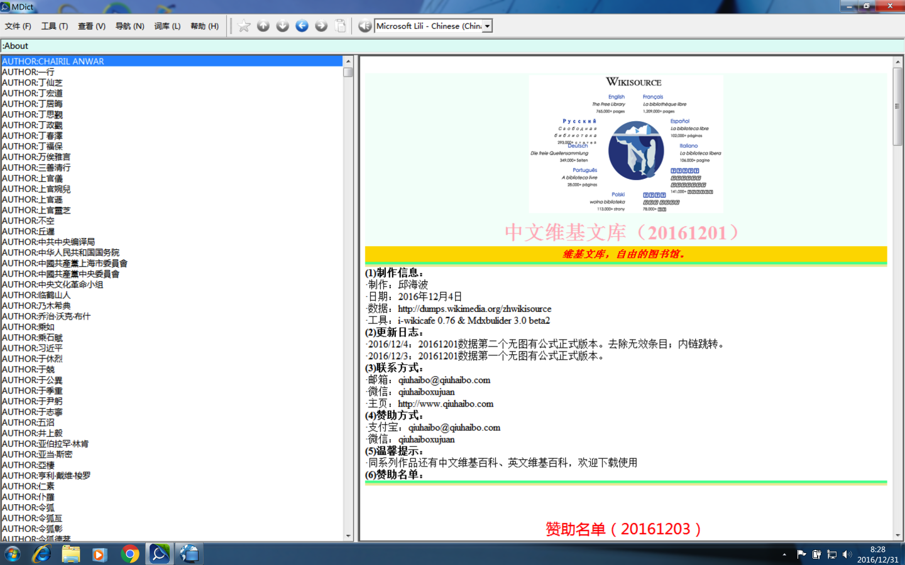This screenshot has height=565, width=905.
Task: Click the word list scrollbar down arrow
Action: [x=348, y=535]
